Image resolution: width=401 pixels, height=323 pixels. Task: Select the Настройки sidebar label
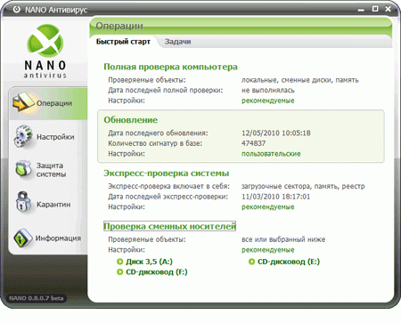point(55,137)
